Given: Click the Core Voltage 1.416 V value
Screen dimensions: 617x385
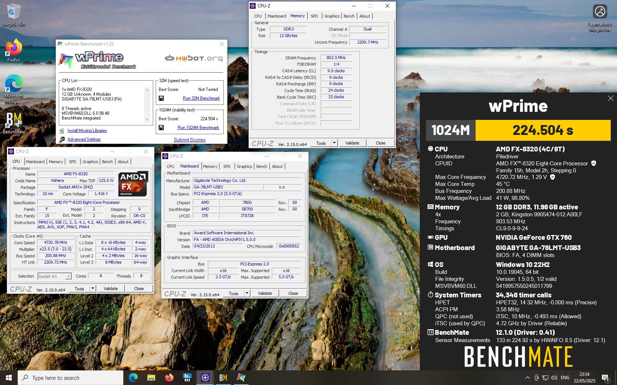Looking at the screenshot, I should 101,194.
